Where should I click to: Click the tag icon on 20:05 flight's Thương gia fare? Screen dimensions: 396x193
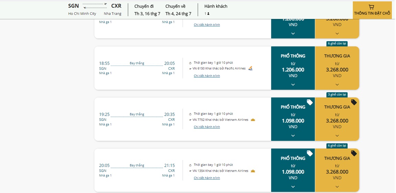coord(354,154)
